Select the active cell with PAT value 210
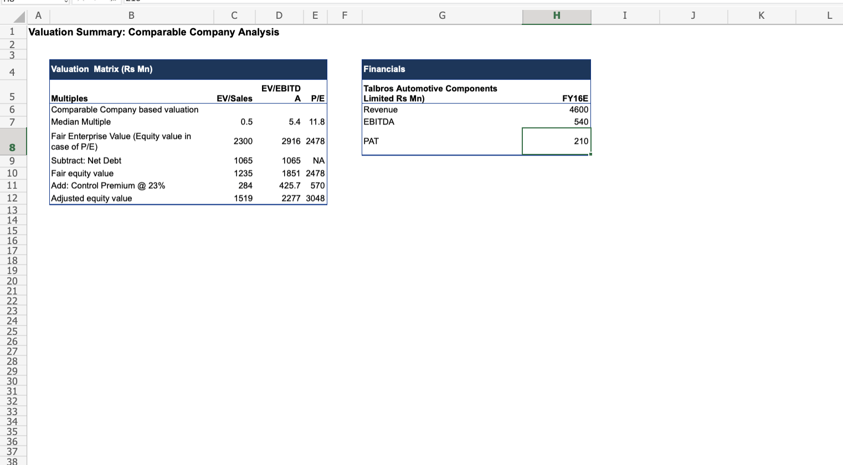This screenshot has height=465, width=843. 557,141
